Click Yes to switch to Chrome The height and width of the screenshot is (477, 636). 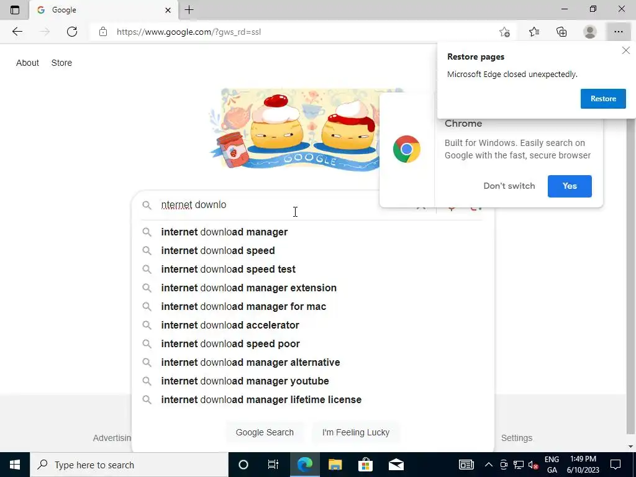click(570, 186)
